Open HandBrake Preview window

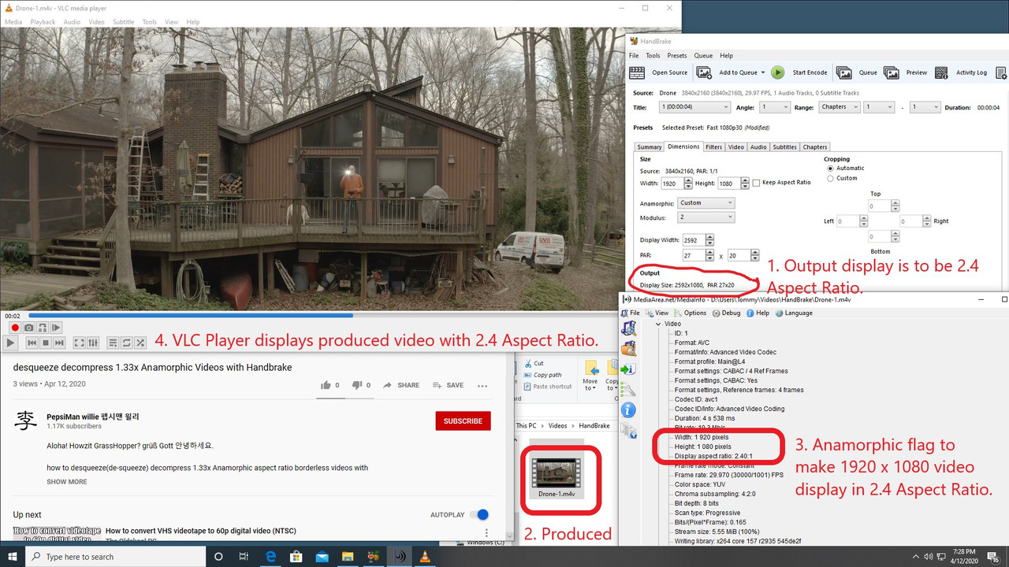(x=905, y=72)
